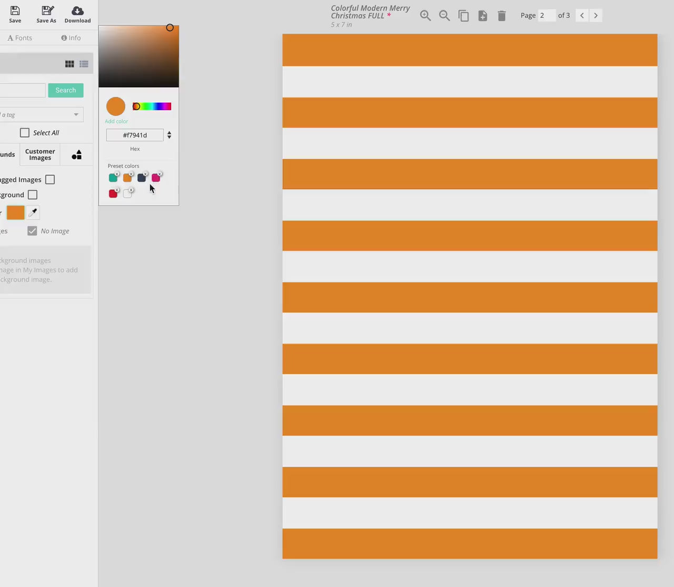Uncheck the No Image checkbox
The image size is (674, 587).
pyautogui.click(x=32, y=231)
